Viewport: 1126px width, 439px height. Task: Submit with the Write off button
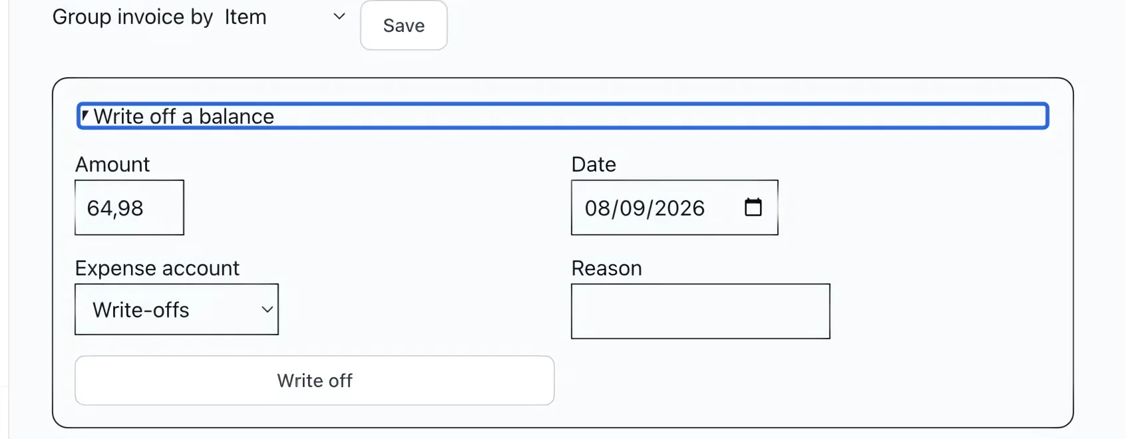[315, 380]
